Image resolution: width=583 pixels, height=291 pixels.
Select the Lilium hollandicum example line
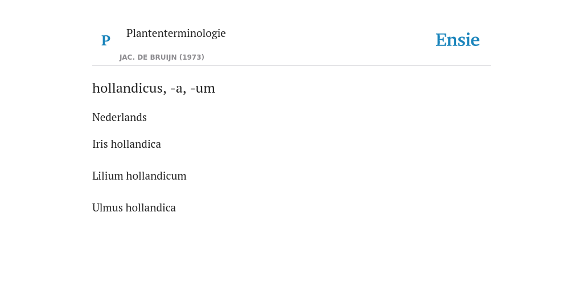click(139, 176)
